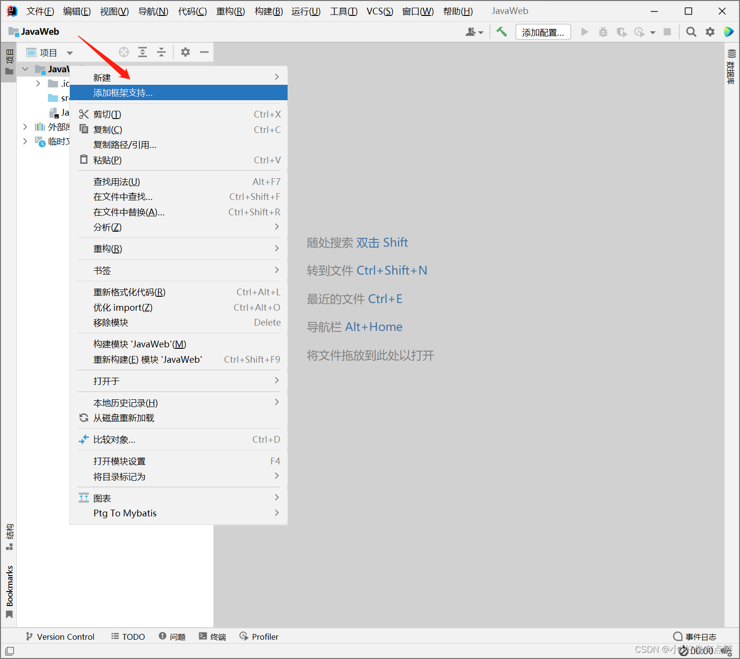Open Search Everywhere magnifier icon
Viewport: 740px width, 659px height.
691,32
